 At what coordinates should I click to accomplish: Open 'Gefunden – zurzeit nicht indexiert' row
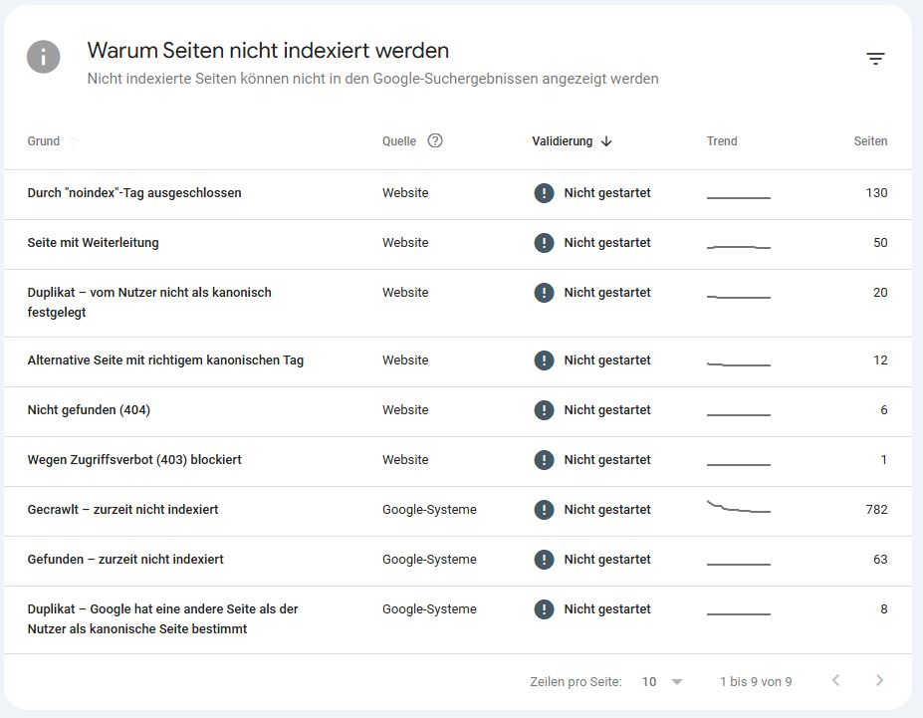(x=125, y=560)
